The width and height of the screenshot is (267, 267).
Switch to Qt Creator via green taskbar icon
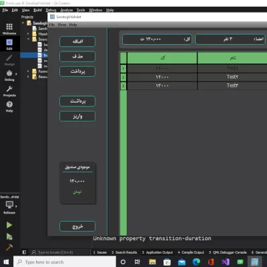click(240, 262)
